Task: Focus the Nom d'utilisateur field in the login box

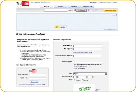Action: pos(38,75)
